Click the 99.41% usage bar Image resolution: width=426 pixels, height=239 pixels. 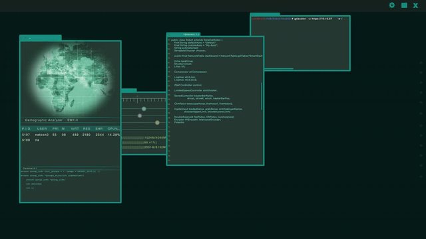(140, 142)
